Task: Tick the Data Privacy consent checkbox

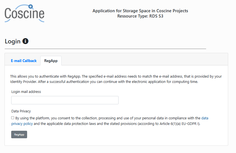Action: [13, 118]
